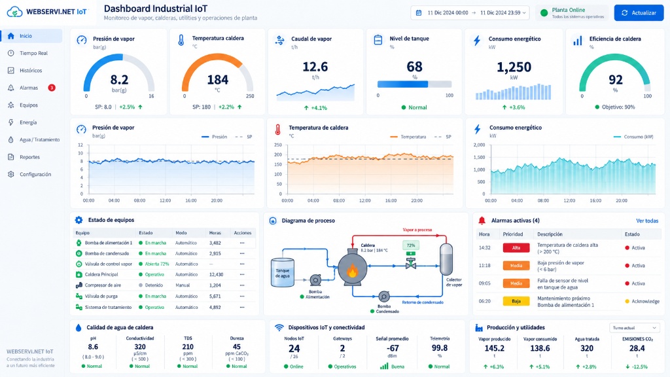
Task: Click the red alarm count badge
Action: tap(52, 88)
